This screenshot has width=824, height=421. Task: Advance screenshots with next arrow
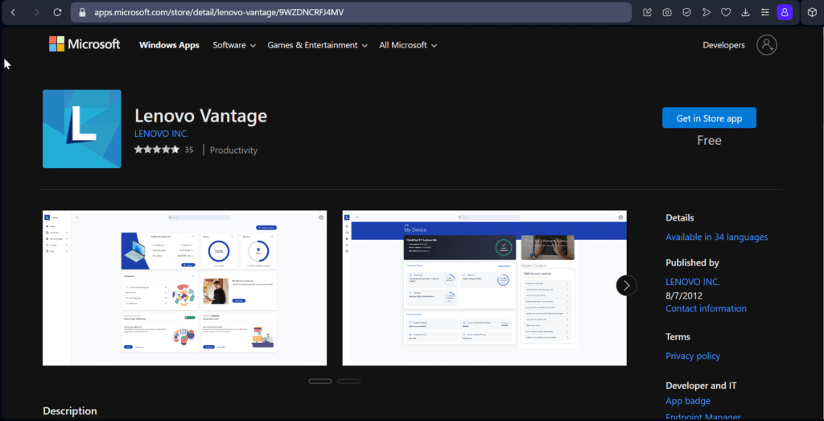pos(626,286)
